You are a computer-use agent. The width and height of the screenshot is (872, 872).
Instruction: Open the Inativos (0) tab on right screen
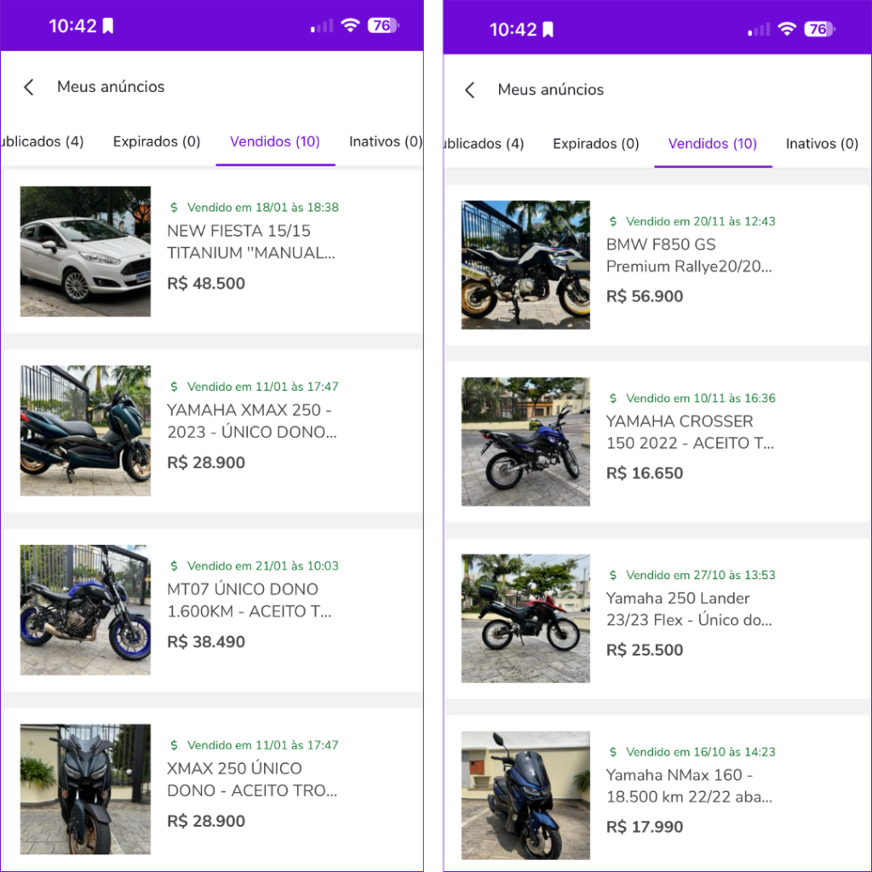821,144
